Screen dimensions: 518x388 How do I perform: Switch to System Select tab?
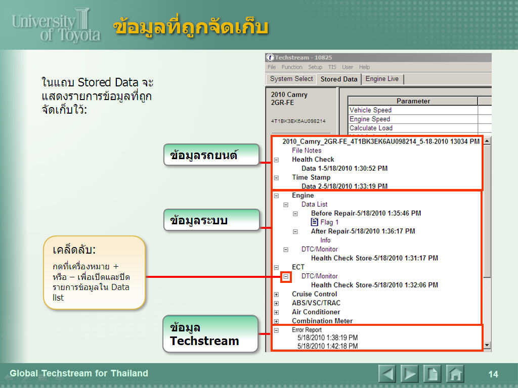[291, 79]
